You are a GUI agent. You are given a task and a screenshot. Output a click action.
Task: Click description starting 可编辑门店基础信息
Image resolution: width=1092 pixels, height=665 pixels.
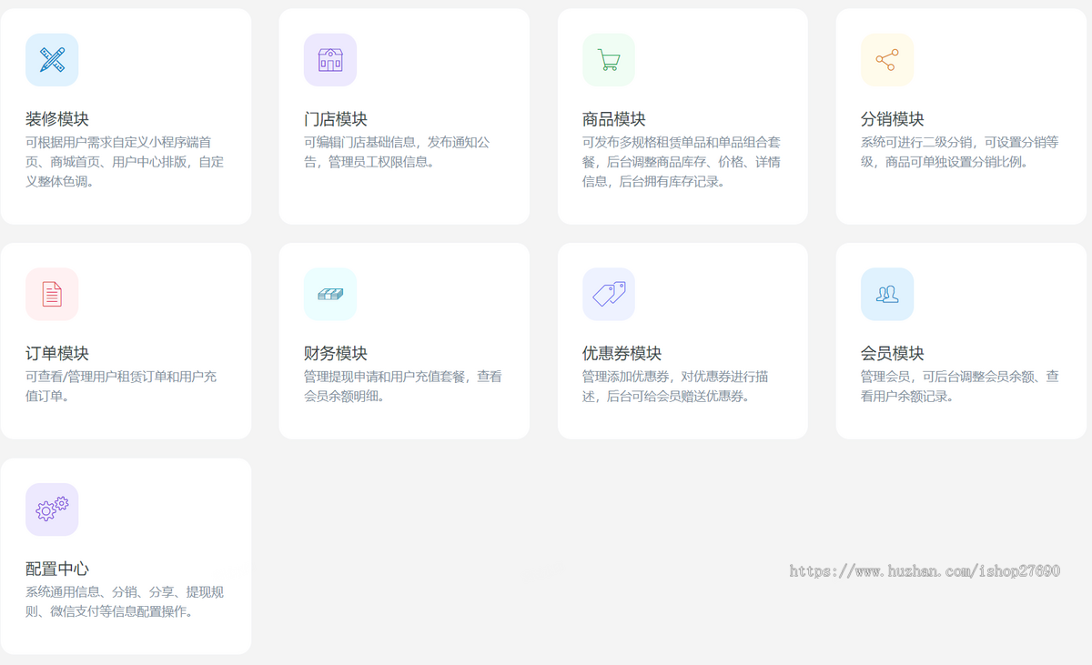click(398, 152)
